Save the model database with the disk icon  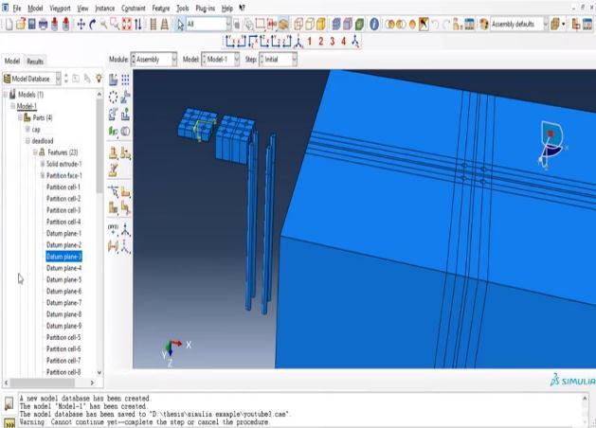(x=32, y=25)
